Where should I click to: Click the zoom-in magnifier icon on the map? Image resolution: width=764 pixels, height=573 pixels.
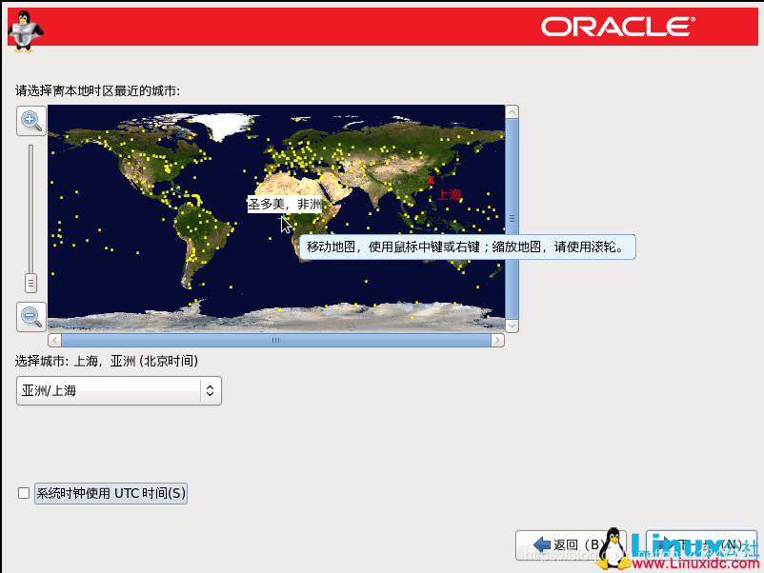30,121
